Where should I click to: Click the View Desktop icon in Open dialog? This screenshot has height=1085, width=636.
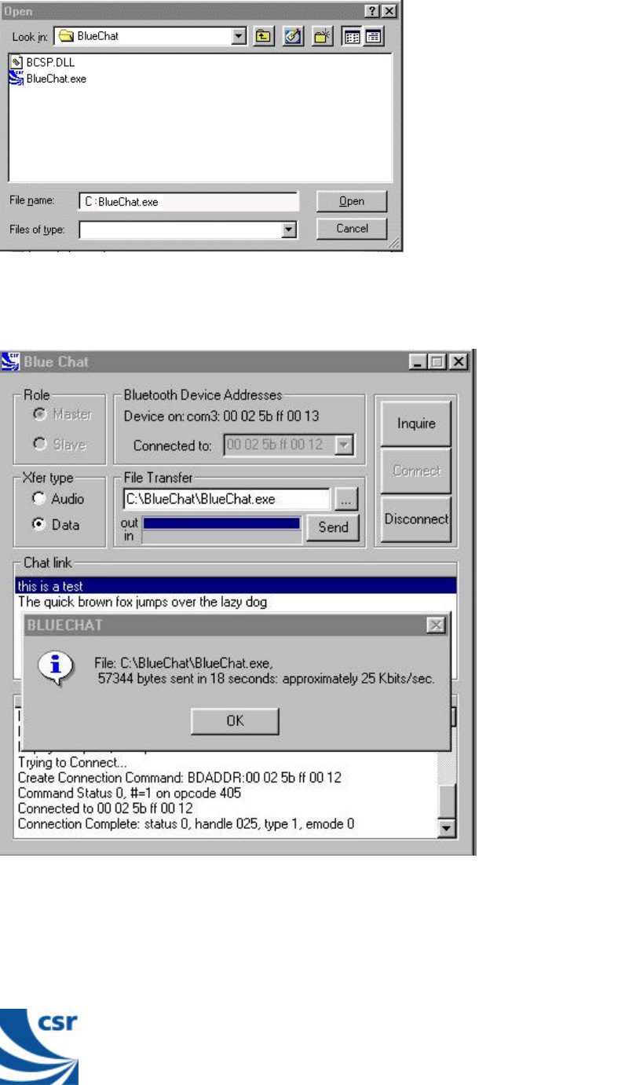click(294, 36)
